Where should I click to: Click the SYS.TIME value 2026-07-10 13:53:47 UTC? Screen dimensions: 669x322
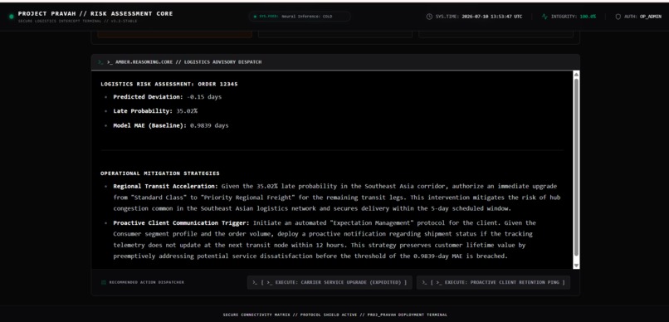(492, 17)
